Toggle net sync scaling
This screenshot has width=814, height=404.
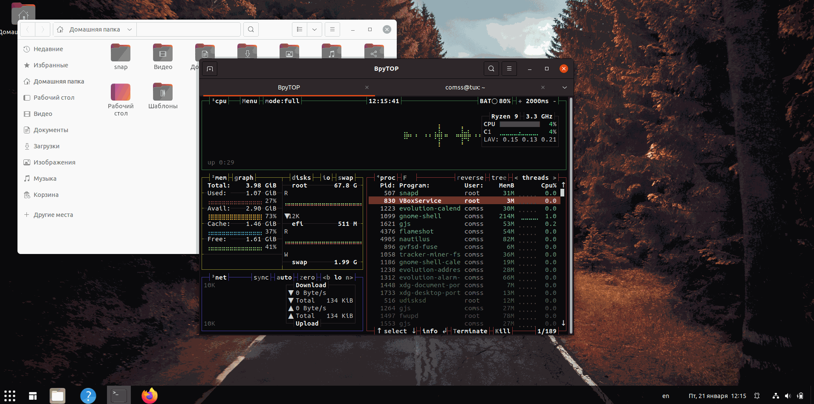[261, 277]
